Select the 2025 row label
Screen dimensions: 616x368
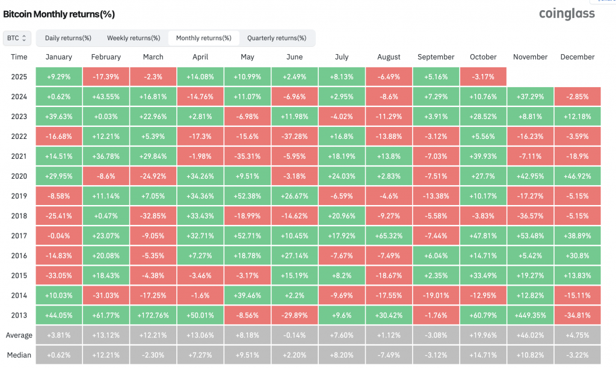[x=19, y=76]
